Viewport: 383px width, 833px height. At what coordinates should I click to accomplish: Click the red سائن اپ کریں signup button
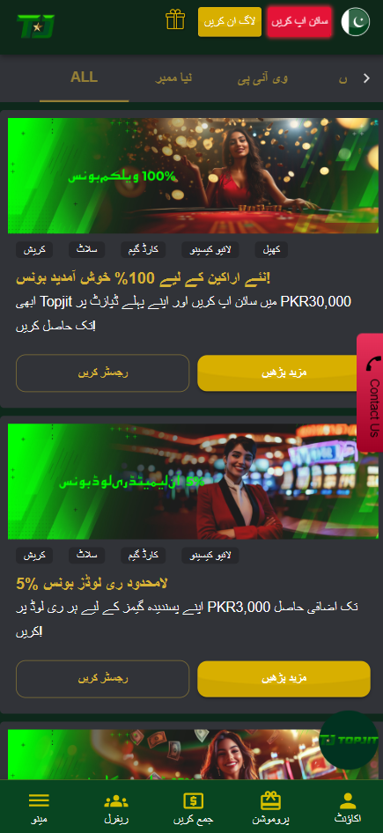(299, 22)
